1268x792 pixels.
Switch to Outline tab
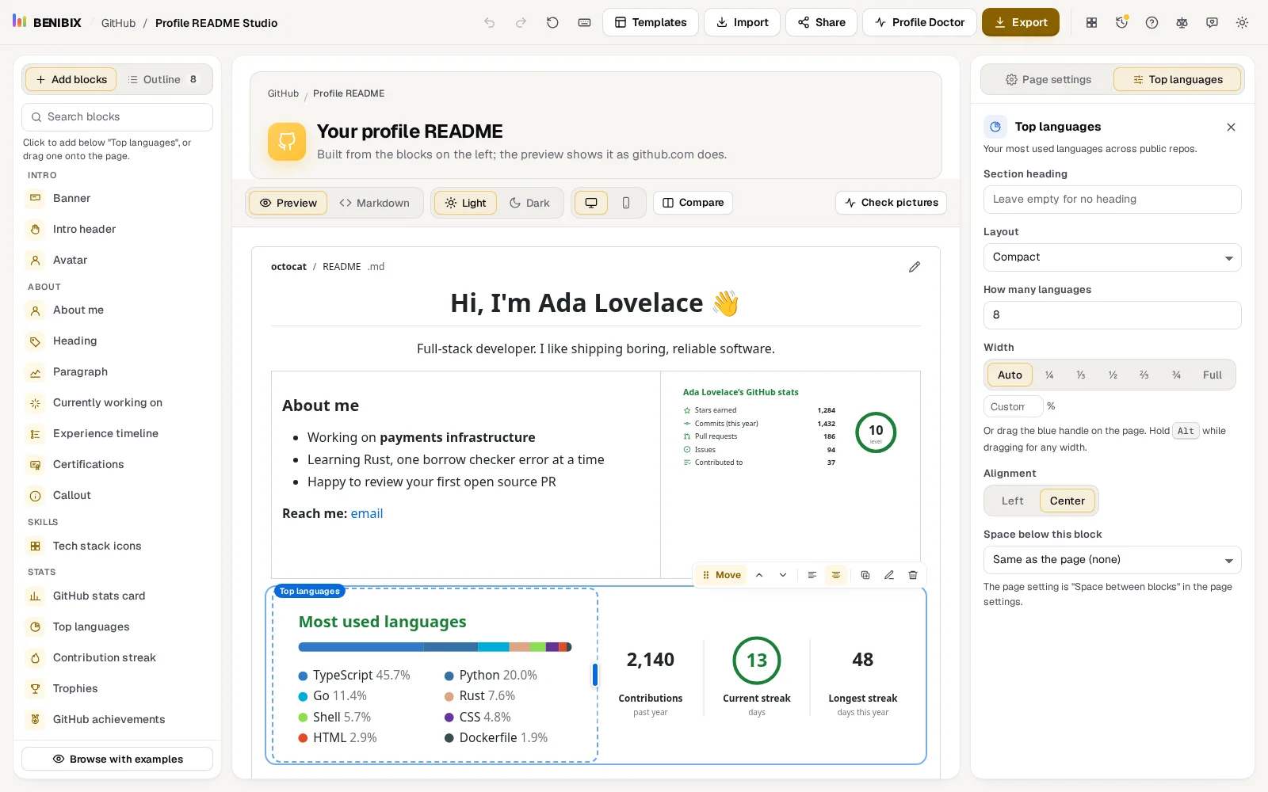coord(162,79)
